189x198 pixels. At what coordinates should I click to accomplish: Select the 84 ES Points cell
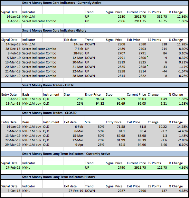tap(165, 53)
